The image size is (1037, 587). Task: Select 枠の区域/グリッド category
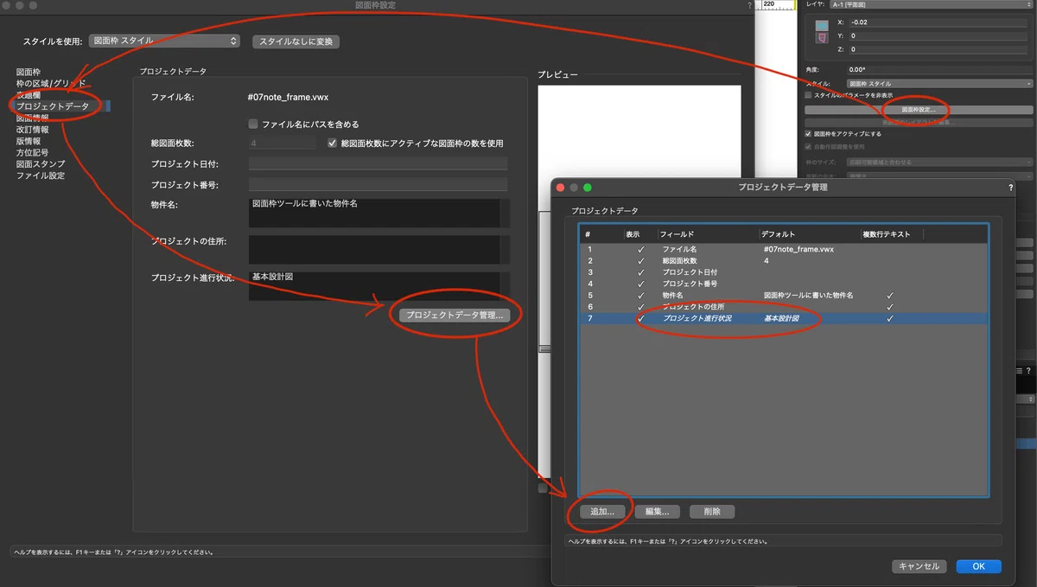50,83
